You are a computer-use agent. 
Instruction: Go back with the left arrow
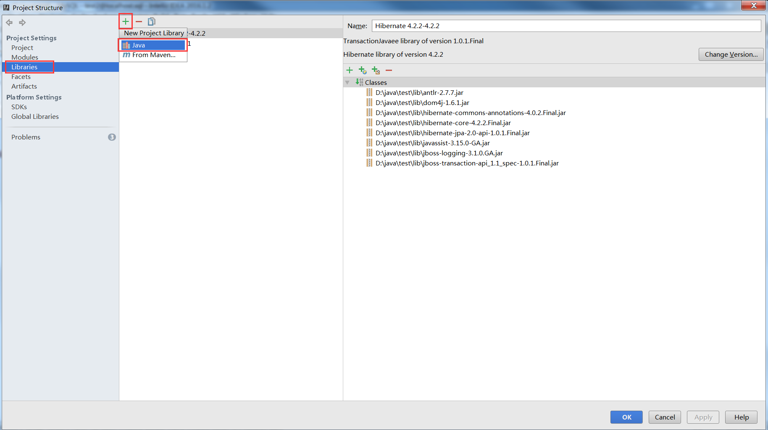9,23
